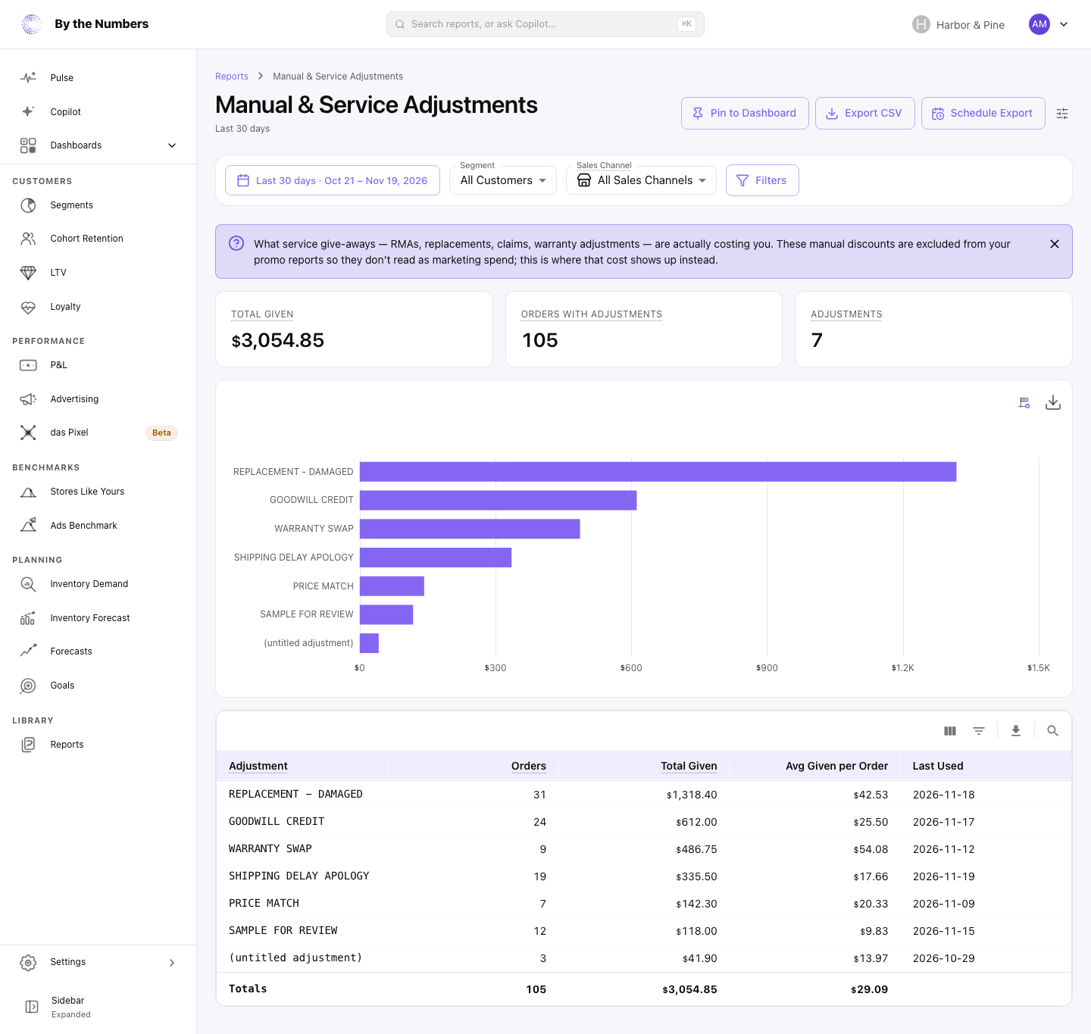Download the bar chart image

[1053, 402]
